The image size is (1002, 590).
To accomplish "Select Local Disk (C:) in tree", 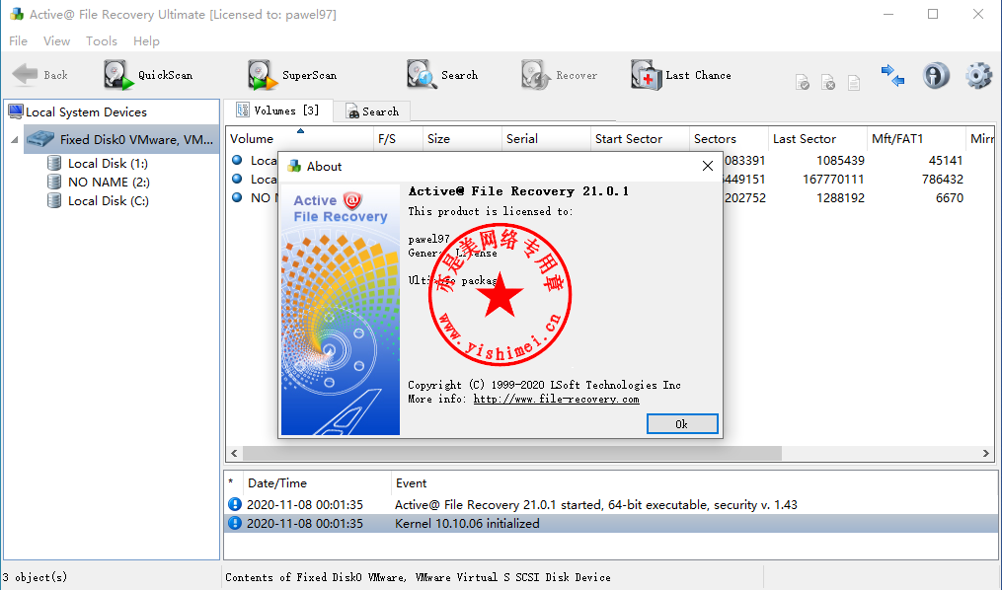I will [x=109, y=200].
